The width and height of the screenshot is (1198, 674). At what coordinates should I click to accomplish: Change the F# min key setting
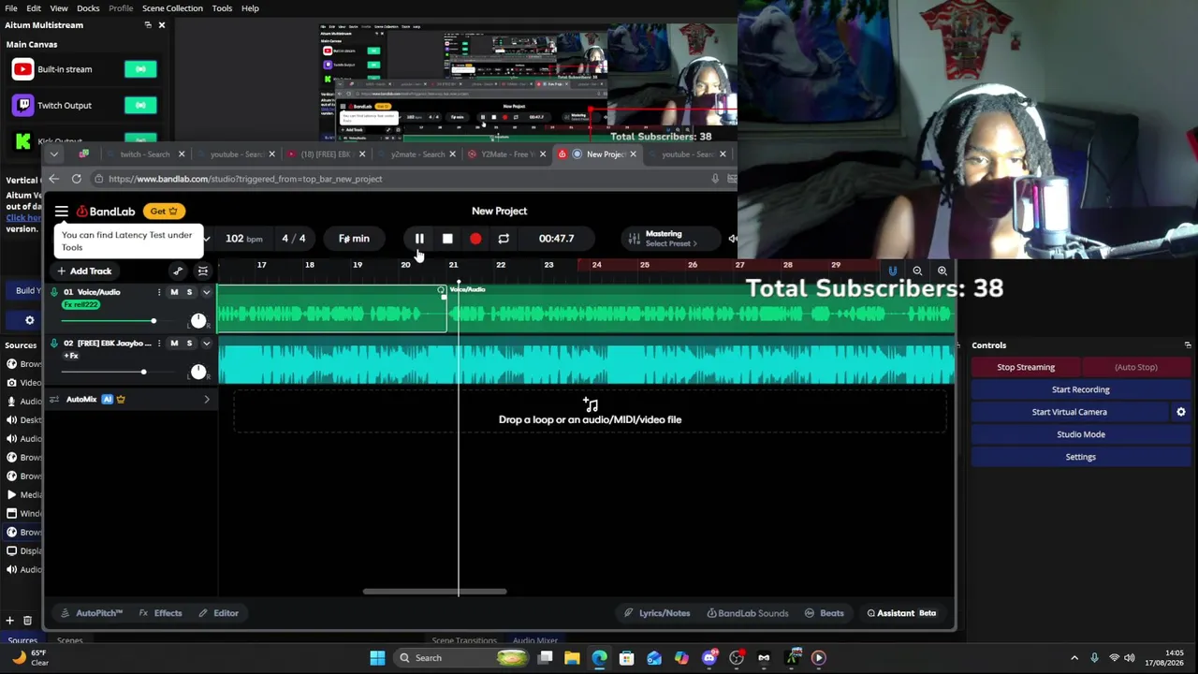pos(354,239)
